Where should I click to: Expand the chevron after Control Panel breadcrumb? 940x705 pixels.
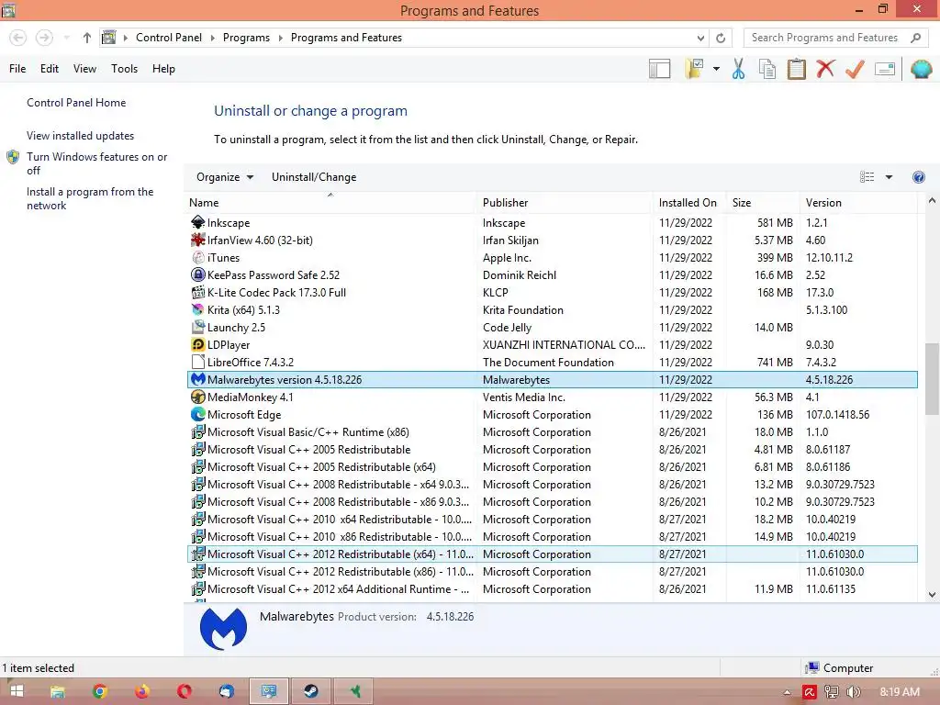pyautogui.click(x=212, y=38)
